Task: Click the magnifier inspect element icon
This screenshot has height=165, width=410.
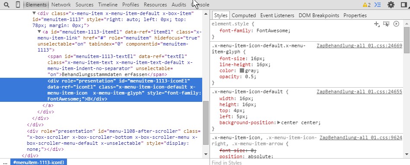Action: (7, 5)
